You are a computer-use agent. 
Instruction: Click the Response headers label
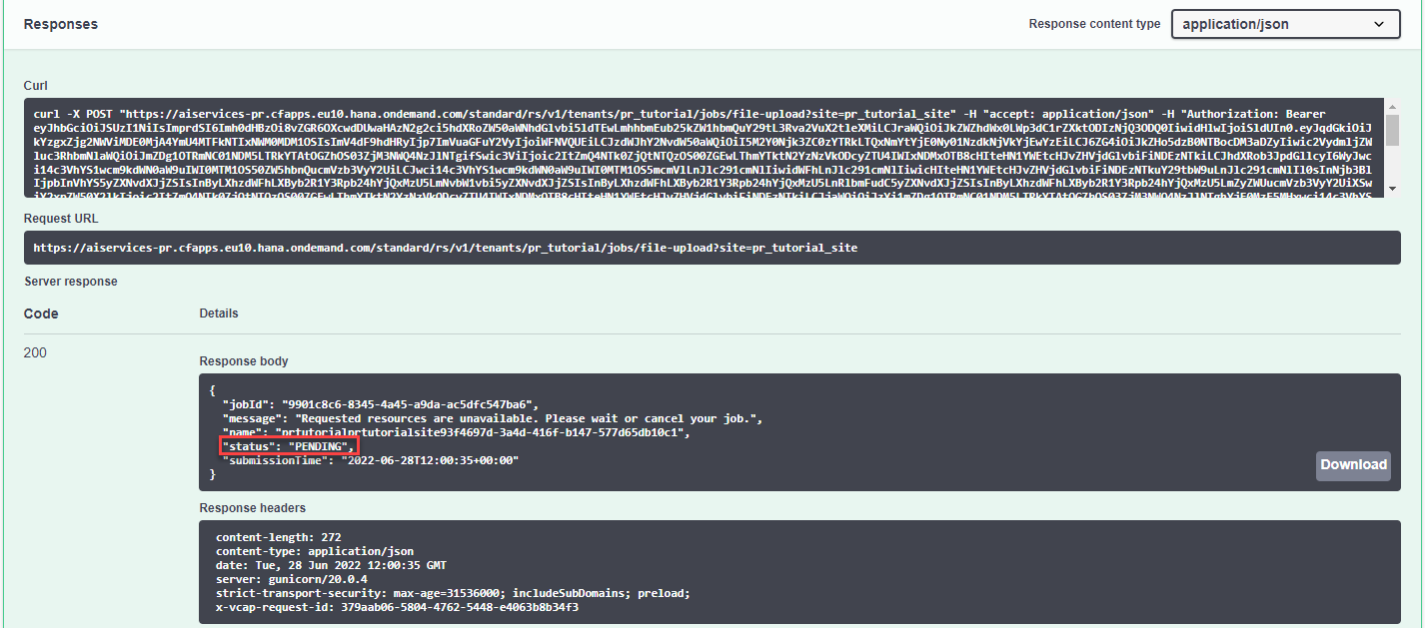[x=253, y=508]
